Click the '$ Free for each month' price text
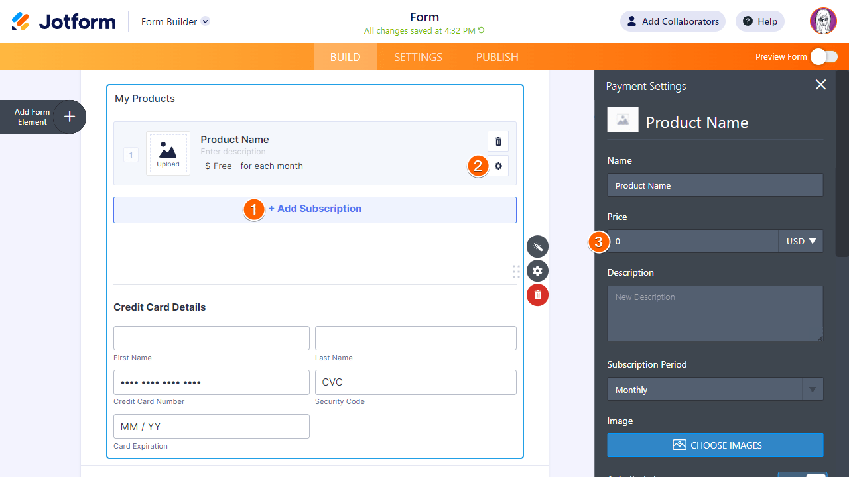Viewport: 849px width, 477px height. 254,166
